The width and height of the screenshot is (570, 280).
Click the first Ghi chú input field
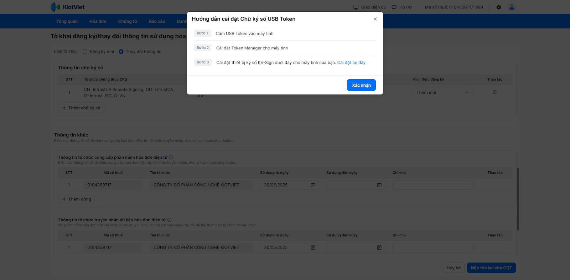[433, 185]
